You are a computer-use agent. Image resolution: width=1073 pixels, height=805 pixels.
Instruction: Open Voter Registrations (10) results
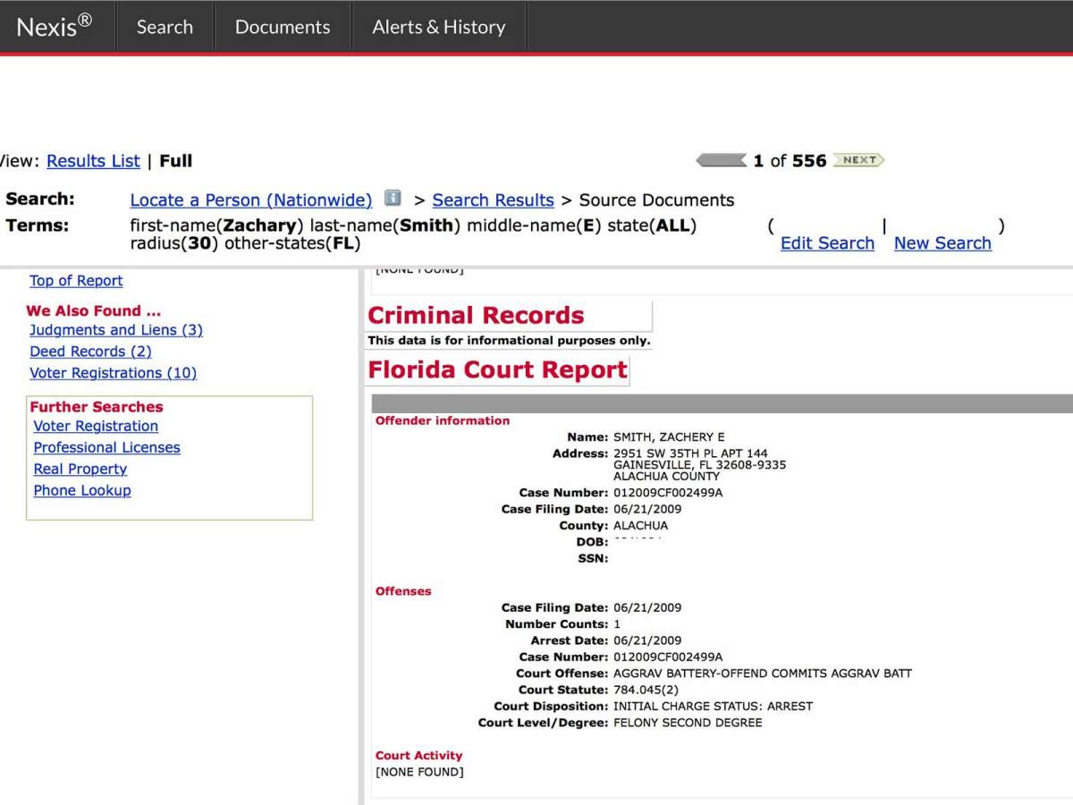[x=113, y=373]
